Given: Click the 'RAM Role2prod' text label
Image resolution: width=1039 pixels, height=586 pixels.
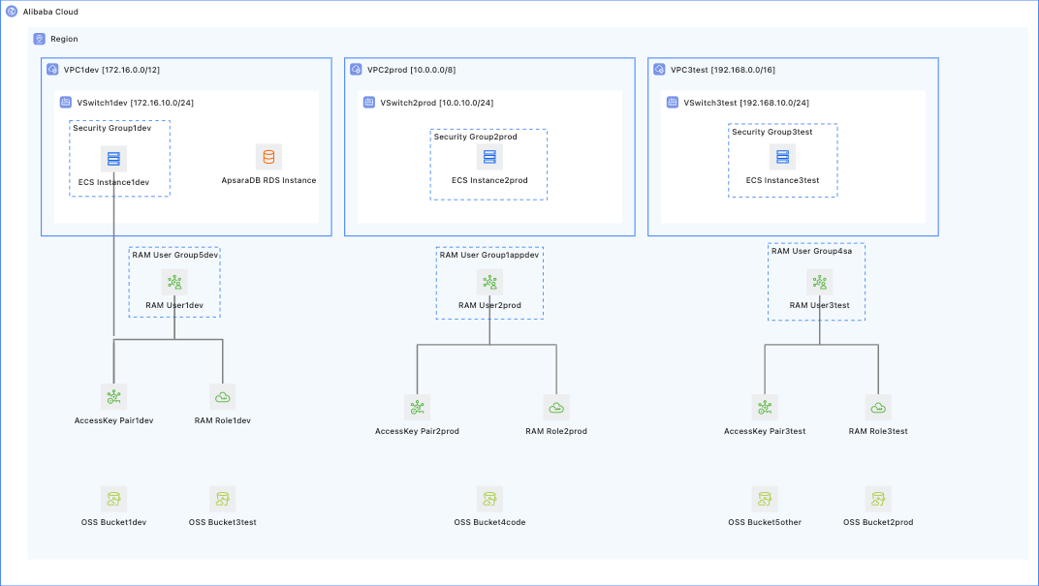Looking at the screenshot, I should point(556,431).
